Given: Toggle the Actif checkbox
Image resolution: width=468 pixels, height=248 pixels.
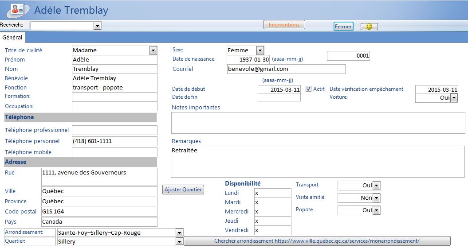Looking at the screenshot, I should tap(308, 89).
